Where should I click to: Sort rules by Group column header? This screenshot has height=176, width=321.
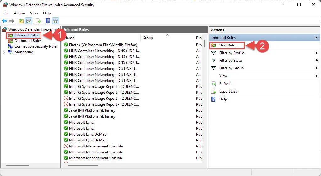[x=148, y=38]
